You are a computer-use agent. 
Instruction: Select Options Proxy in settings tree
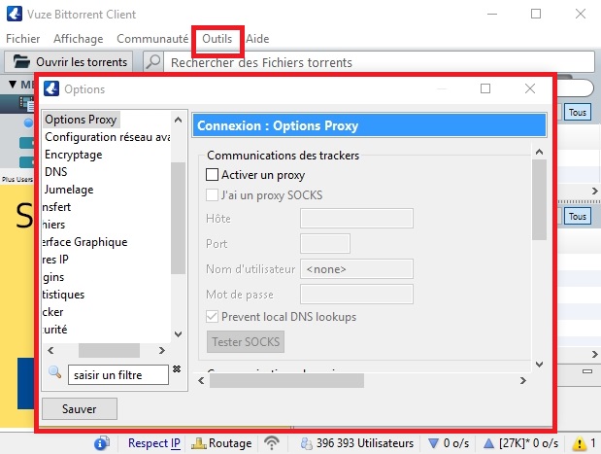pos(81,120)
